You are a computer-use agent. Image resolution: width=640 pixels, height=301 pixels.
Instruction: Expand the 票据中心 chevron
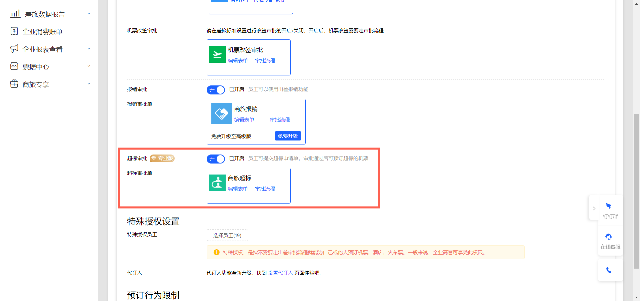coord(89,66)
